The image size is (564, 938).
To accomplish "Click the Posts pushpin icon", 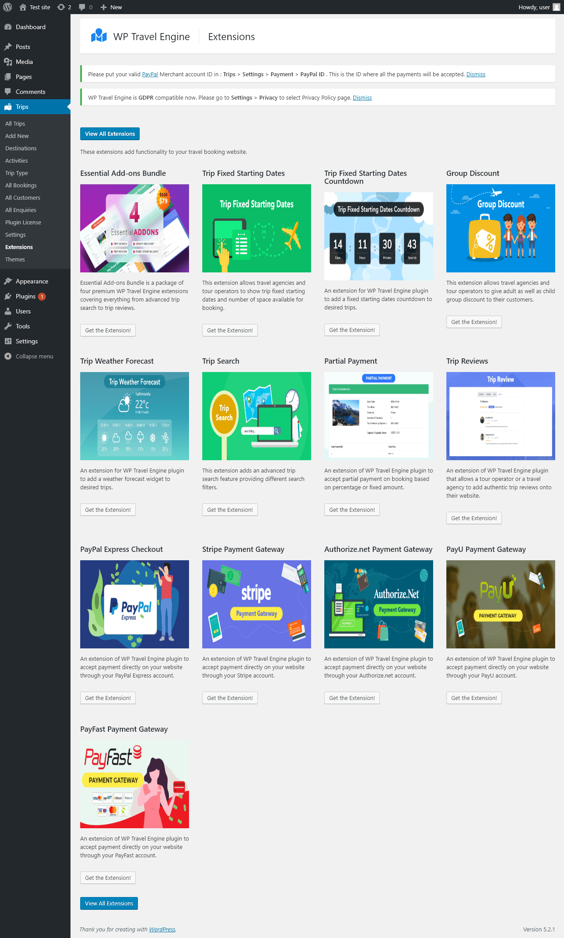I will 8,47.
